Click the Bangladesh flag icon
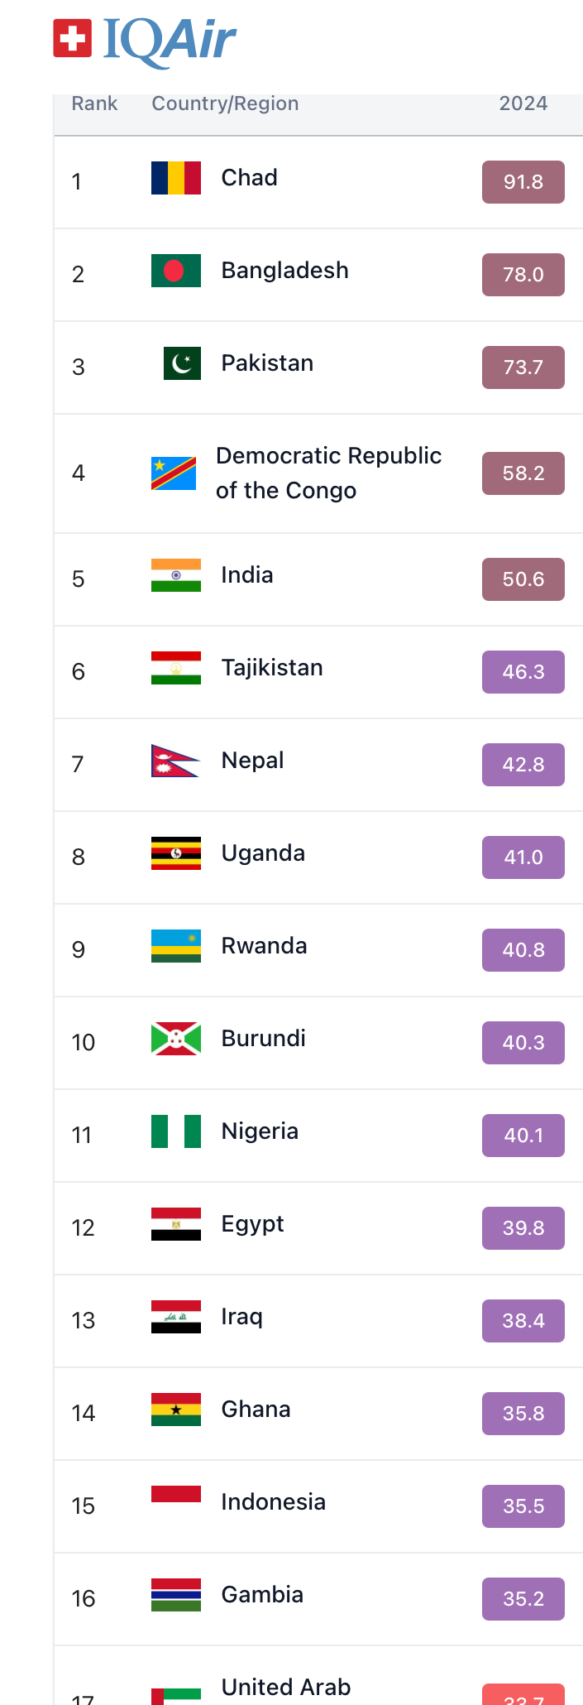 [175, 271]
